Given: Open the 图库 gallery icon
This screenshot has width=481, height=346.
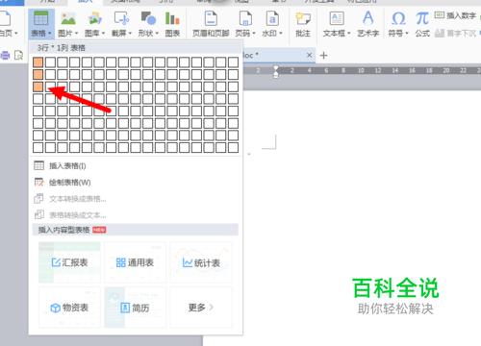Looking at the screenshot, I should pos(95,18).
